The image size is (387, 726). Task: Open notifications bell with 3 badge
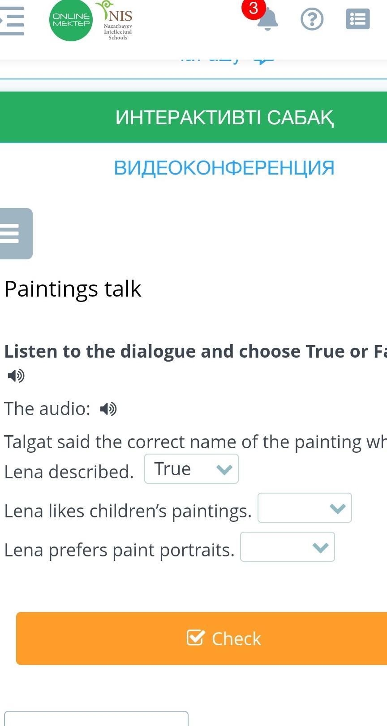[x=267, y=21]
